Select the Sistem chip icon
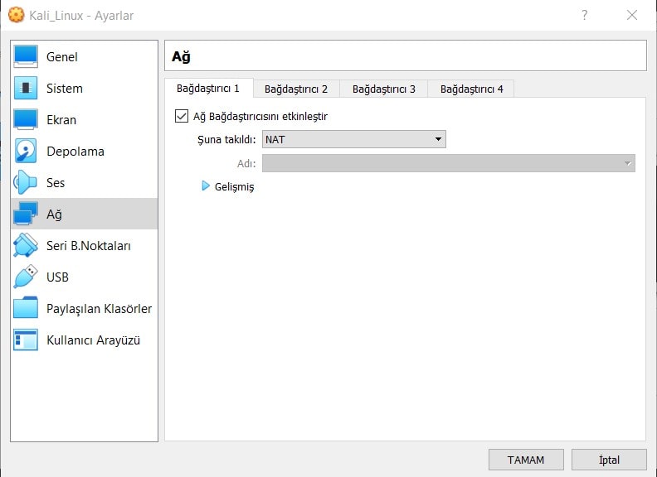 (26, 88)
